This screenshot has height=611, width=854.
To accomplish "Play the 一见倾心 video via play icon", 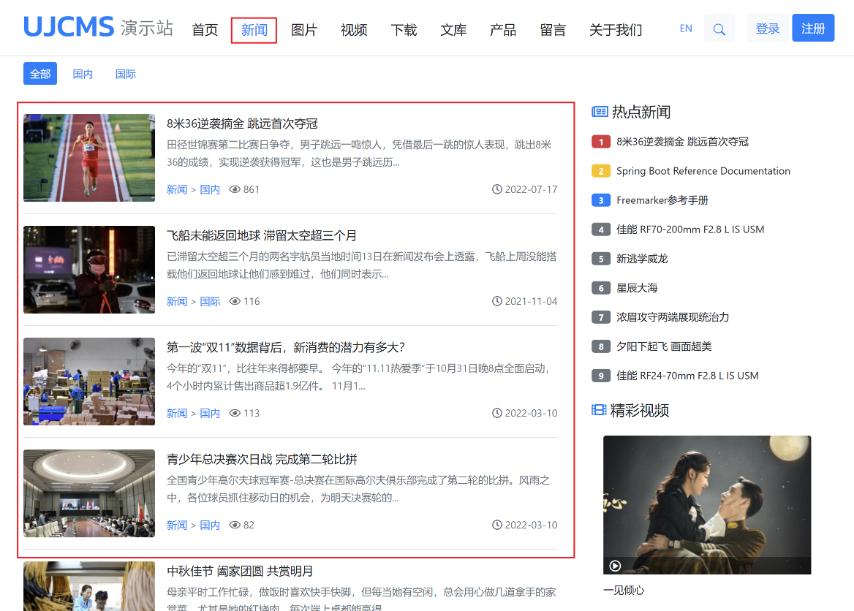I will pos(615,566).
